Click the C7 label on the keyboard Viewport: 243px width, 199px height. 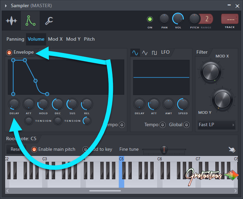[x=198, y=159]
